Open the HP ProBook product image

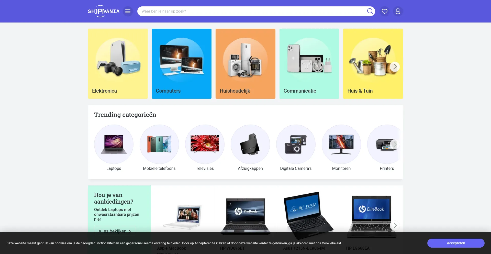tap(245, 216)
